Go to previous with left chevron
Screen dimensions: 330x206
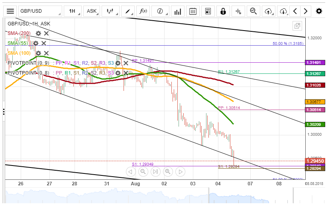pos(295,11)
